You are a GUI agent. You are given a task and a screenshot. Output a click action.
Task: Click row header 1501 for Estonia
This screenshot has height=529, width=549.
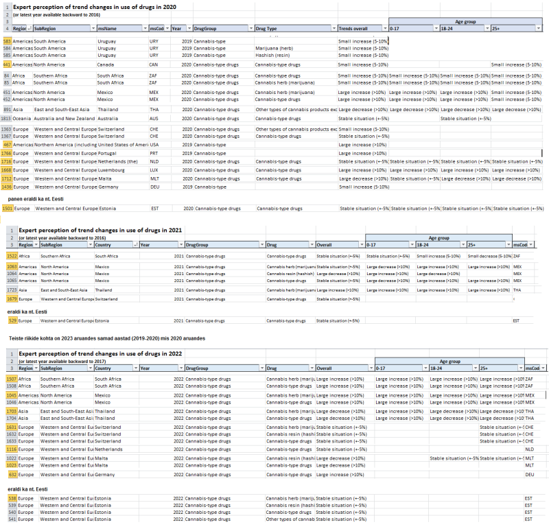8,208
